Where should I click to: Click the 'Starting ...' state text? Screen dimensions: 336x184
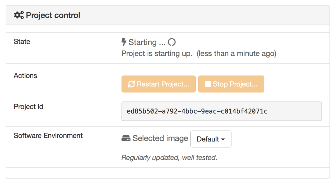coord(147,42)
